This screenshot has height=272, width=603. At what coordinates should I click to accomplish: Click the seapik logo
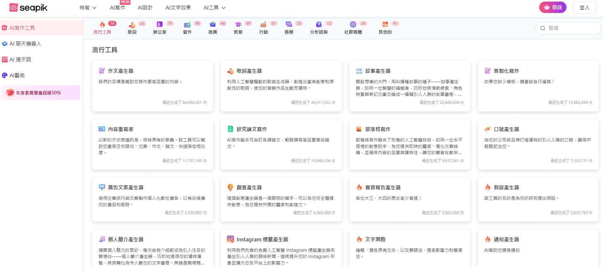pyautogui.click(x=28, y=8)
